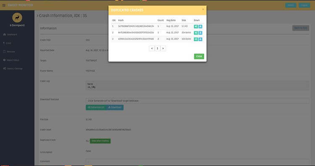Generate URL for the 214 bytes crash row
Screen dimensions: 315x166
tap(196, 33)
